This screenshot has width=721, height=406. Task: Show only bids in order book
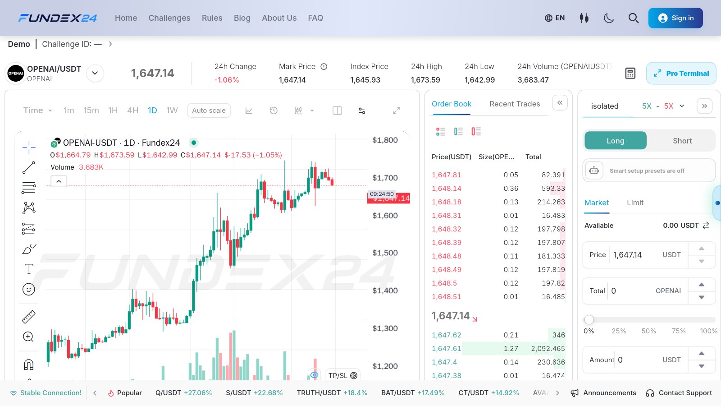click(458, 131)
